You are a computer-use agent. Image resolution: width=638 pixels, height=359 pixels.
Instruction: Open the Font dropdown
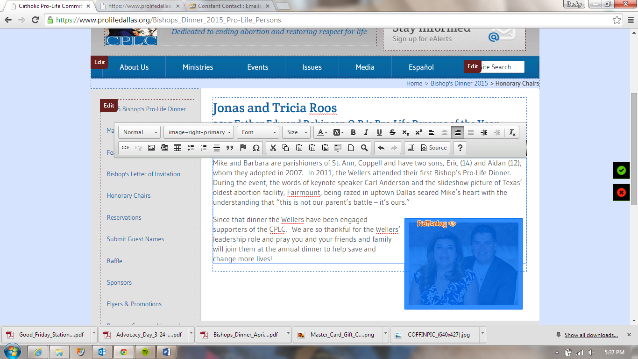(258, 132)
